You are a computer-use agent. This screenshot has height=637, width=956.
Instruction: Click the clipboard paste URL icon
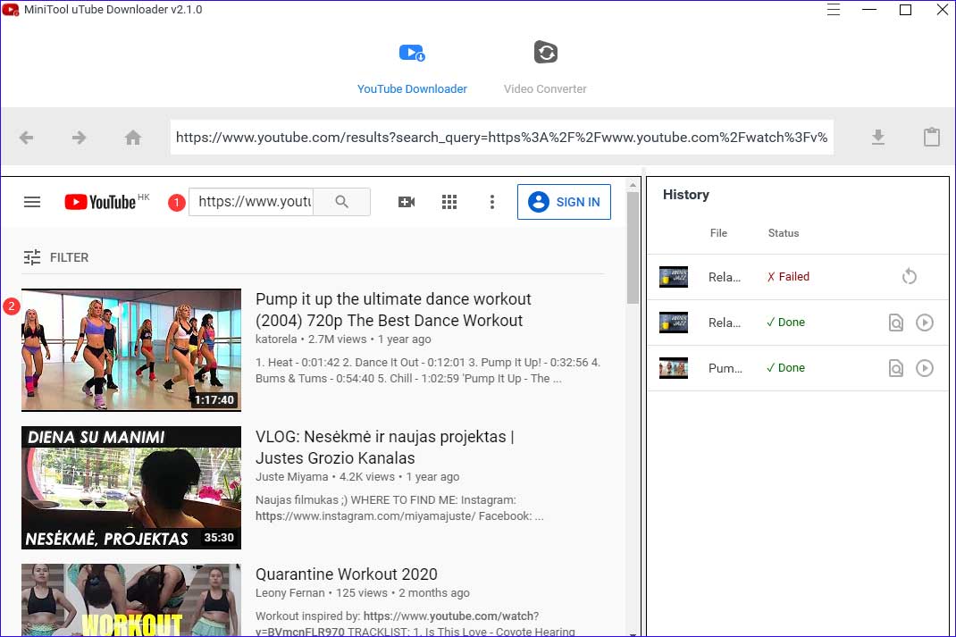point(932,138)
